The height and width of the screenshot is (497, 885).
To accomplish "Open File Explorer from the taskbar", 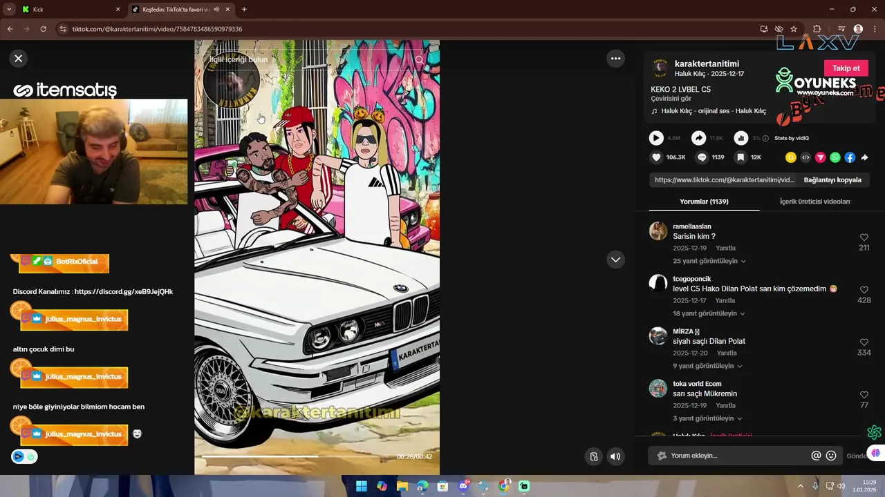I will [x=402, y=487].
